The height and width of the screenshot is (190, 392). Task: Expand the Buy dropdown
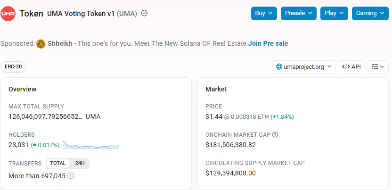(264, 13)
